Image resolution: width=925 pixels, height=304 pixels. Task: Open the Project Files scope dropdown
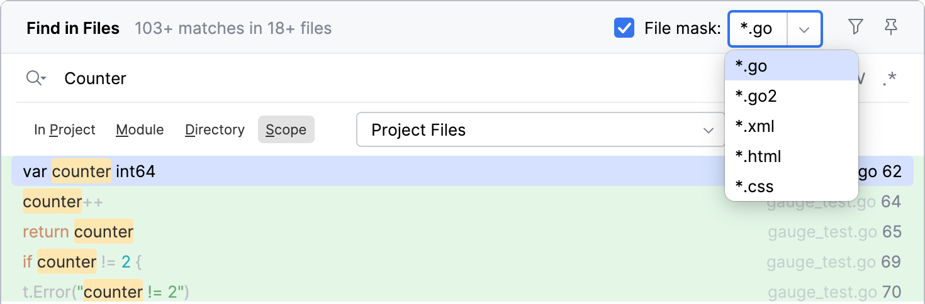(540, 130)
